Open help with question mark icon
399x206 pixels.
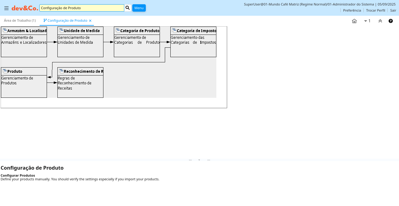click(x=390, y=21)
